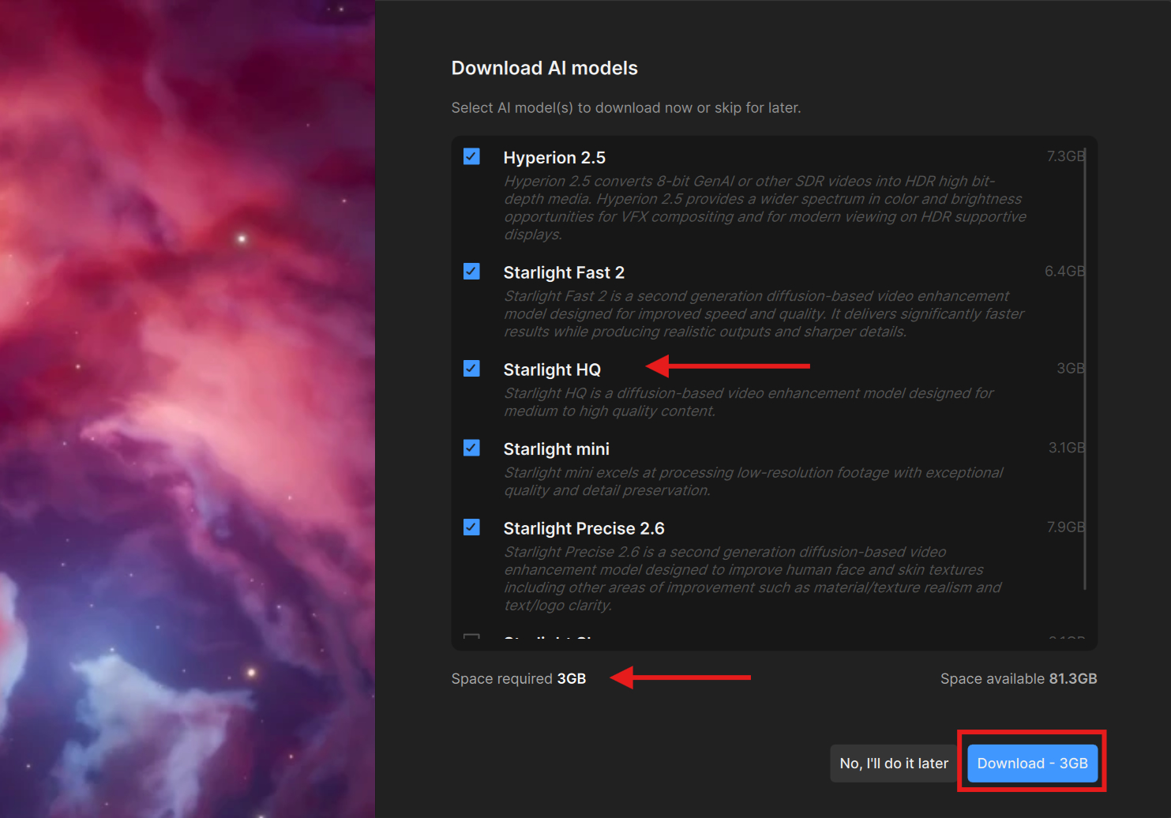Image resolution: width=1171 pixels, height=818 pixels.
Task: Click the Space available 81.3GB text
Action: (x=1019, y=678)
